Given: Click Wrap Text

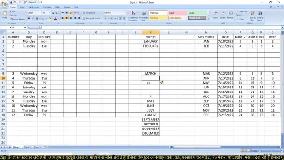Looking at the screenshot, I should 89,13.
